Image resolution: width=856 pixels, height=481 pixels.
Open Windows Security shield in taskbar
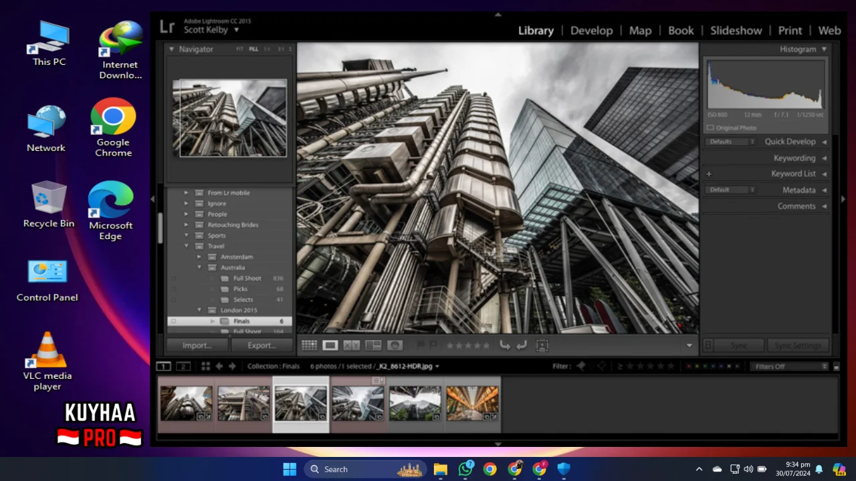564,469
